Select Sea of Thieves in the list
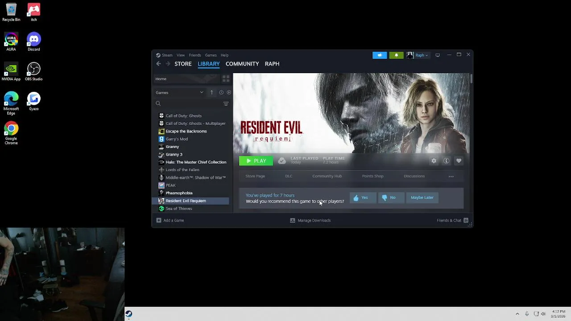This screenshot has height=321, width=571. point(191,209)
